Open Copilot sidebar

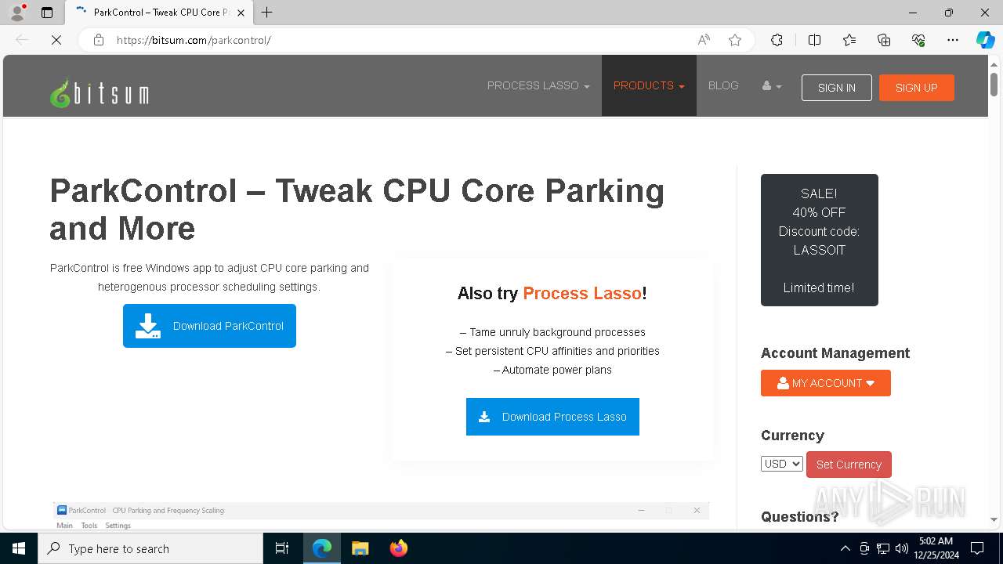point(985,40)
